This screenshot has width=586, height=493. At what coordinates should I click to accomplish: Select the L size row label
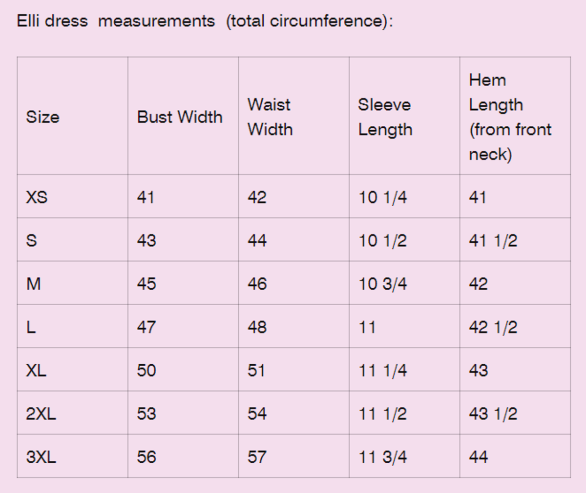pos(31,327)
